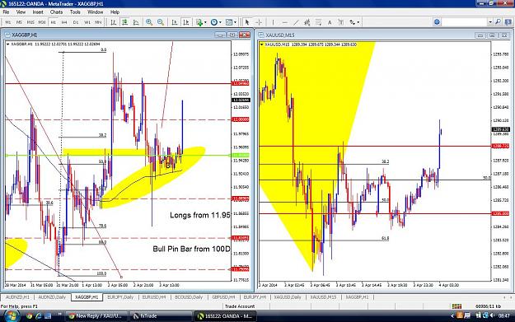Select the Fibonacci retracement tool

[318, 22]
